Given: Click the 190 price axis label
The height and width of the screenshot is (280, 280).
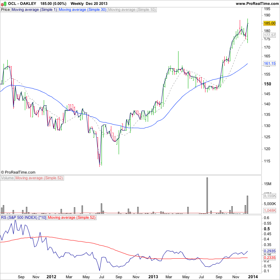Looking at the screenshot, I should (267, 15).
